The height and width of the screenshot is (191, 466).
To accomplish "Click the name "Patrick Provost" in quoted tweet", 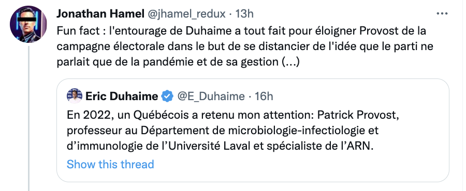I will (x=358, y=115).
